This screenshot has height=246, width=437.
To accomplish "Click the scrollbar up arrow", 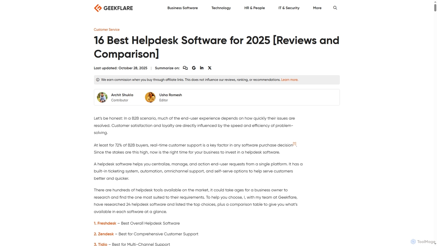I will (x=435, y=2).
